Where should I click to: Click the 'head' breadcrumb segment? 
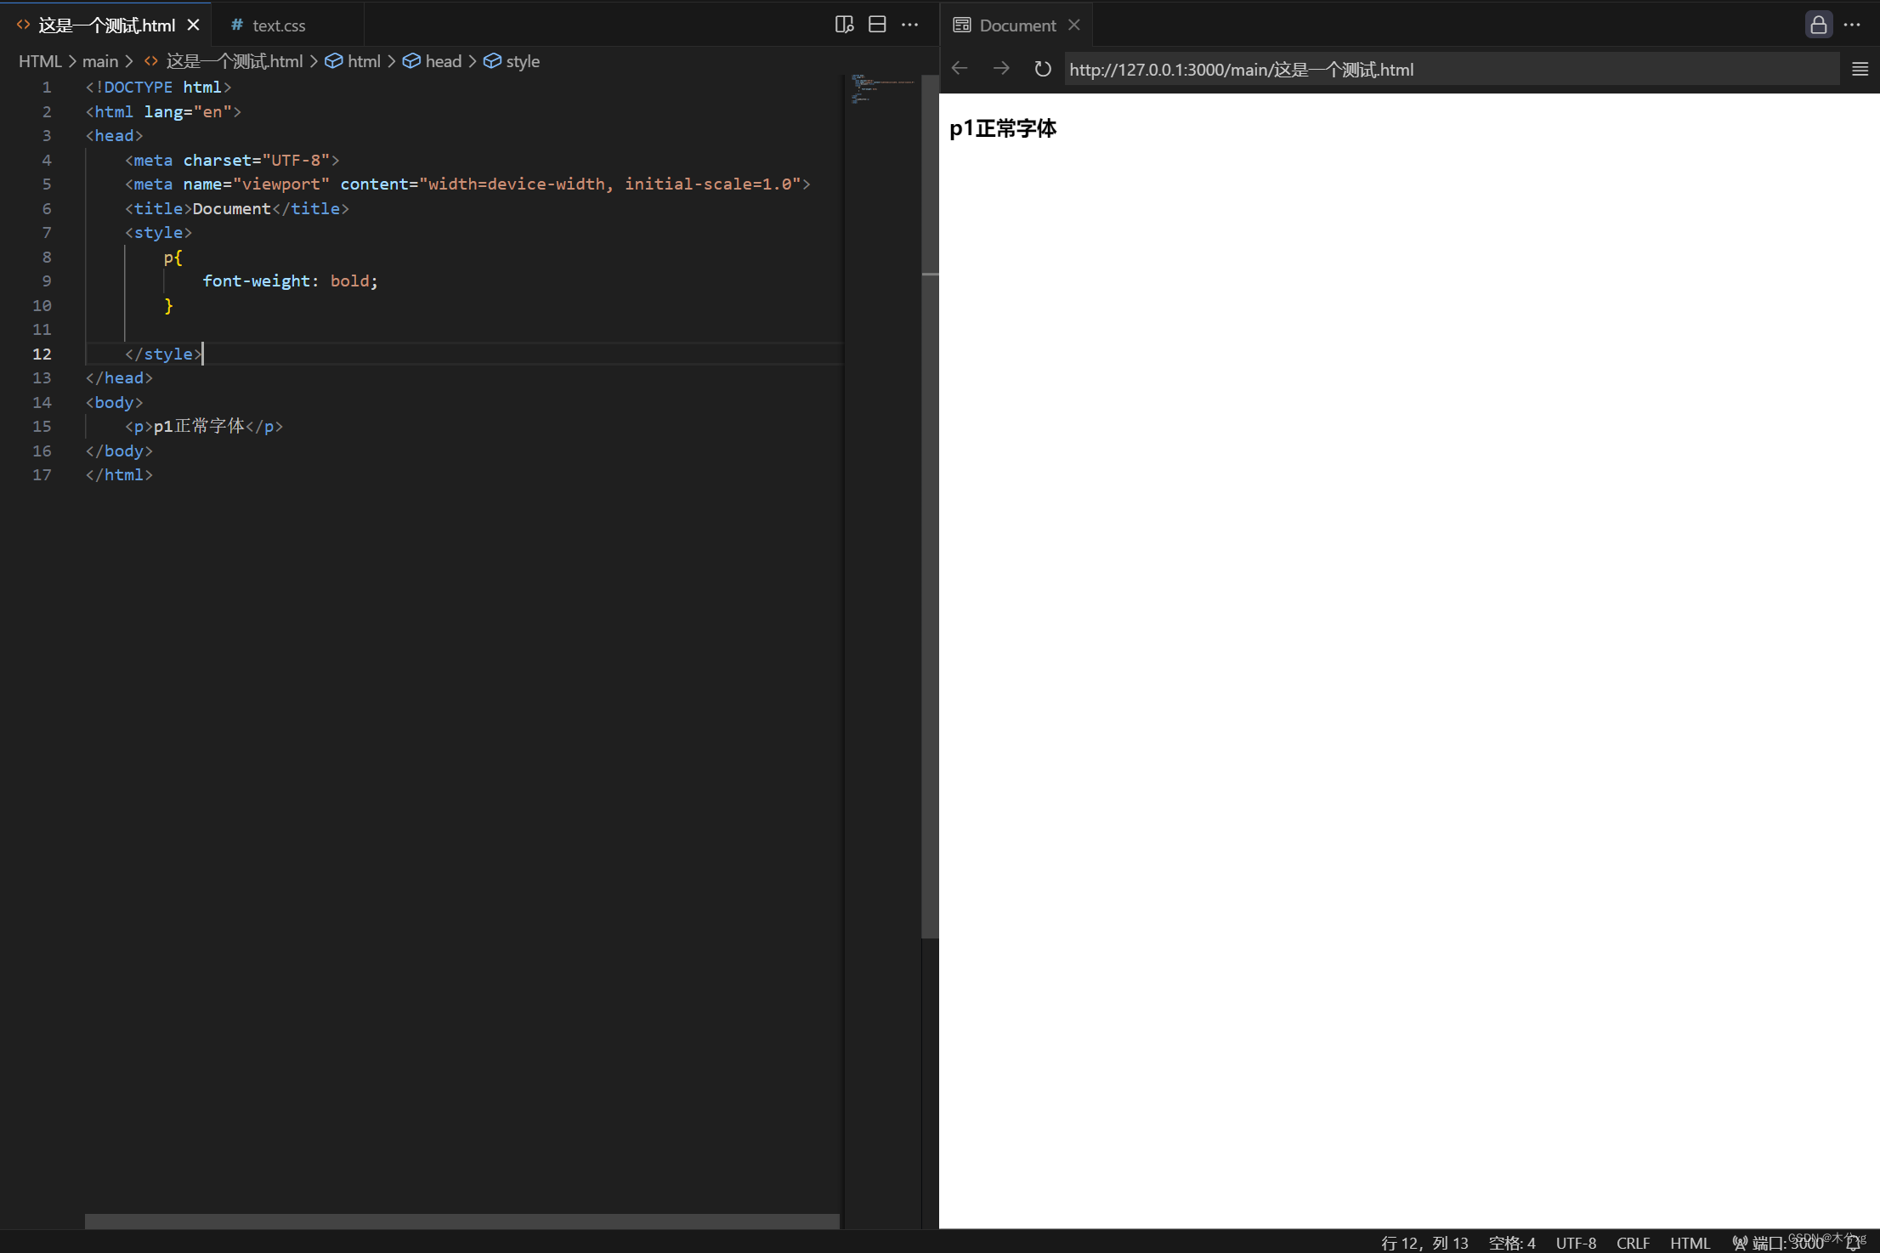(x=443, y=61)
